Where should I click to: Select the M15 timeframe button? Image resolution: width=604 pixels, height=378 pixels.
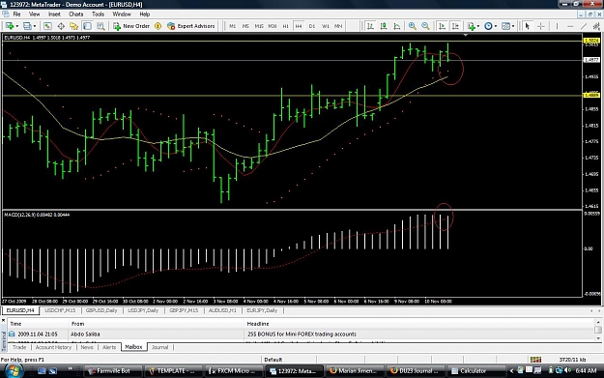click(259, 26)
